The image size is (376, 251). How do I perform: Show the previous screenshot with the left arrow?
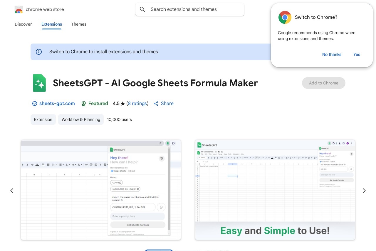[12, 191]
